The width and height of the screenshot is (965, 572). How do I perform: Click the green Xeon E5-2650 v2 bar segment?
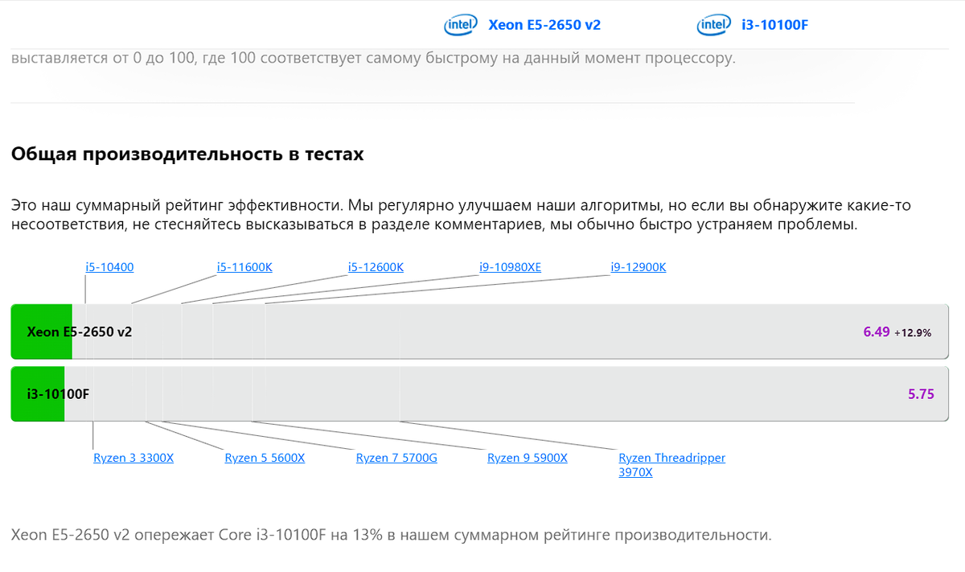tap(42, 331)
